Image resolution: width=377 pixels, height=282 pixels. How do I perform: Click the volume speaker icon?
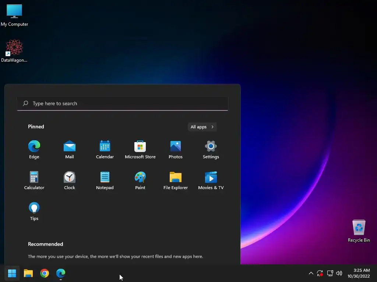(339, 273)
